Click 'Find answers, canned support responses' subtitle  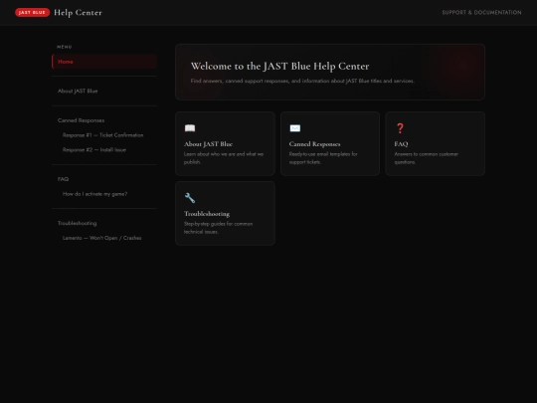pos(302,81)
